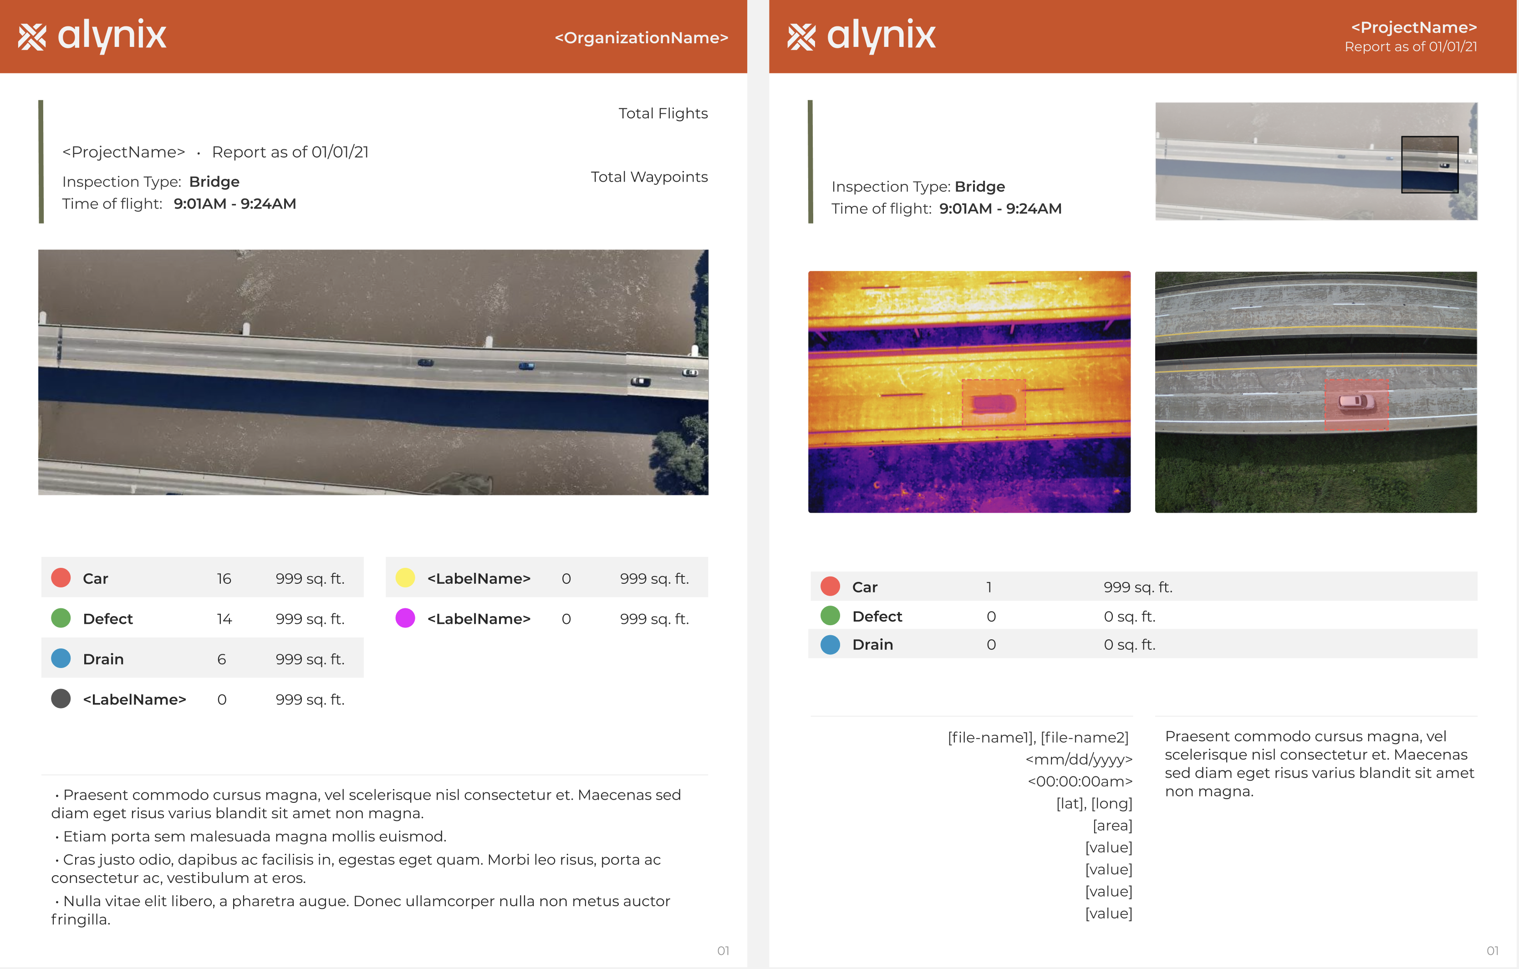
Task: Click <ProjectName> in the right page header
Action: click(x=1414, y=27)
